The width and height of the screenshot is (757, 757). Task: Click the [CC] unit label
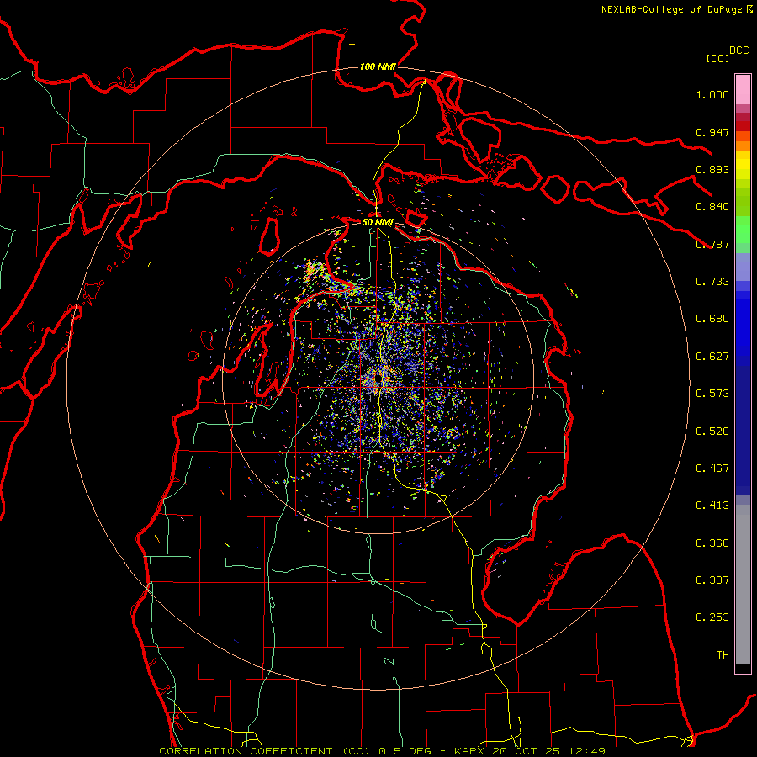[x=717, y=58]
